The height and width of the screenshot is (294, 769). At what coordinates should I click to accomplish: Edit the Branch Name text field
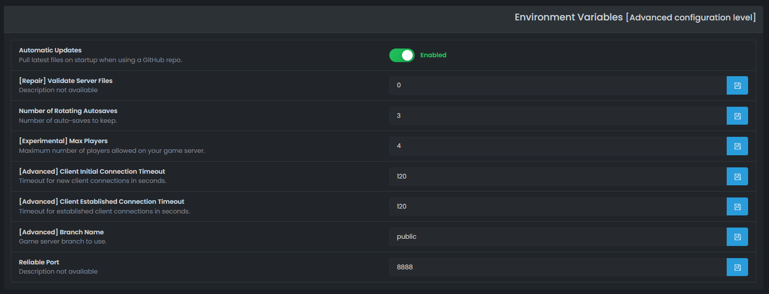557,237
